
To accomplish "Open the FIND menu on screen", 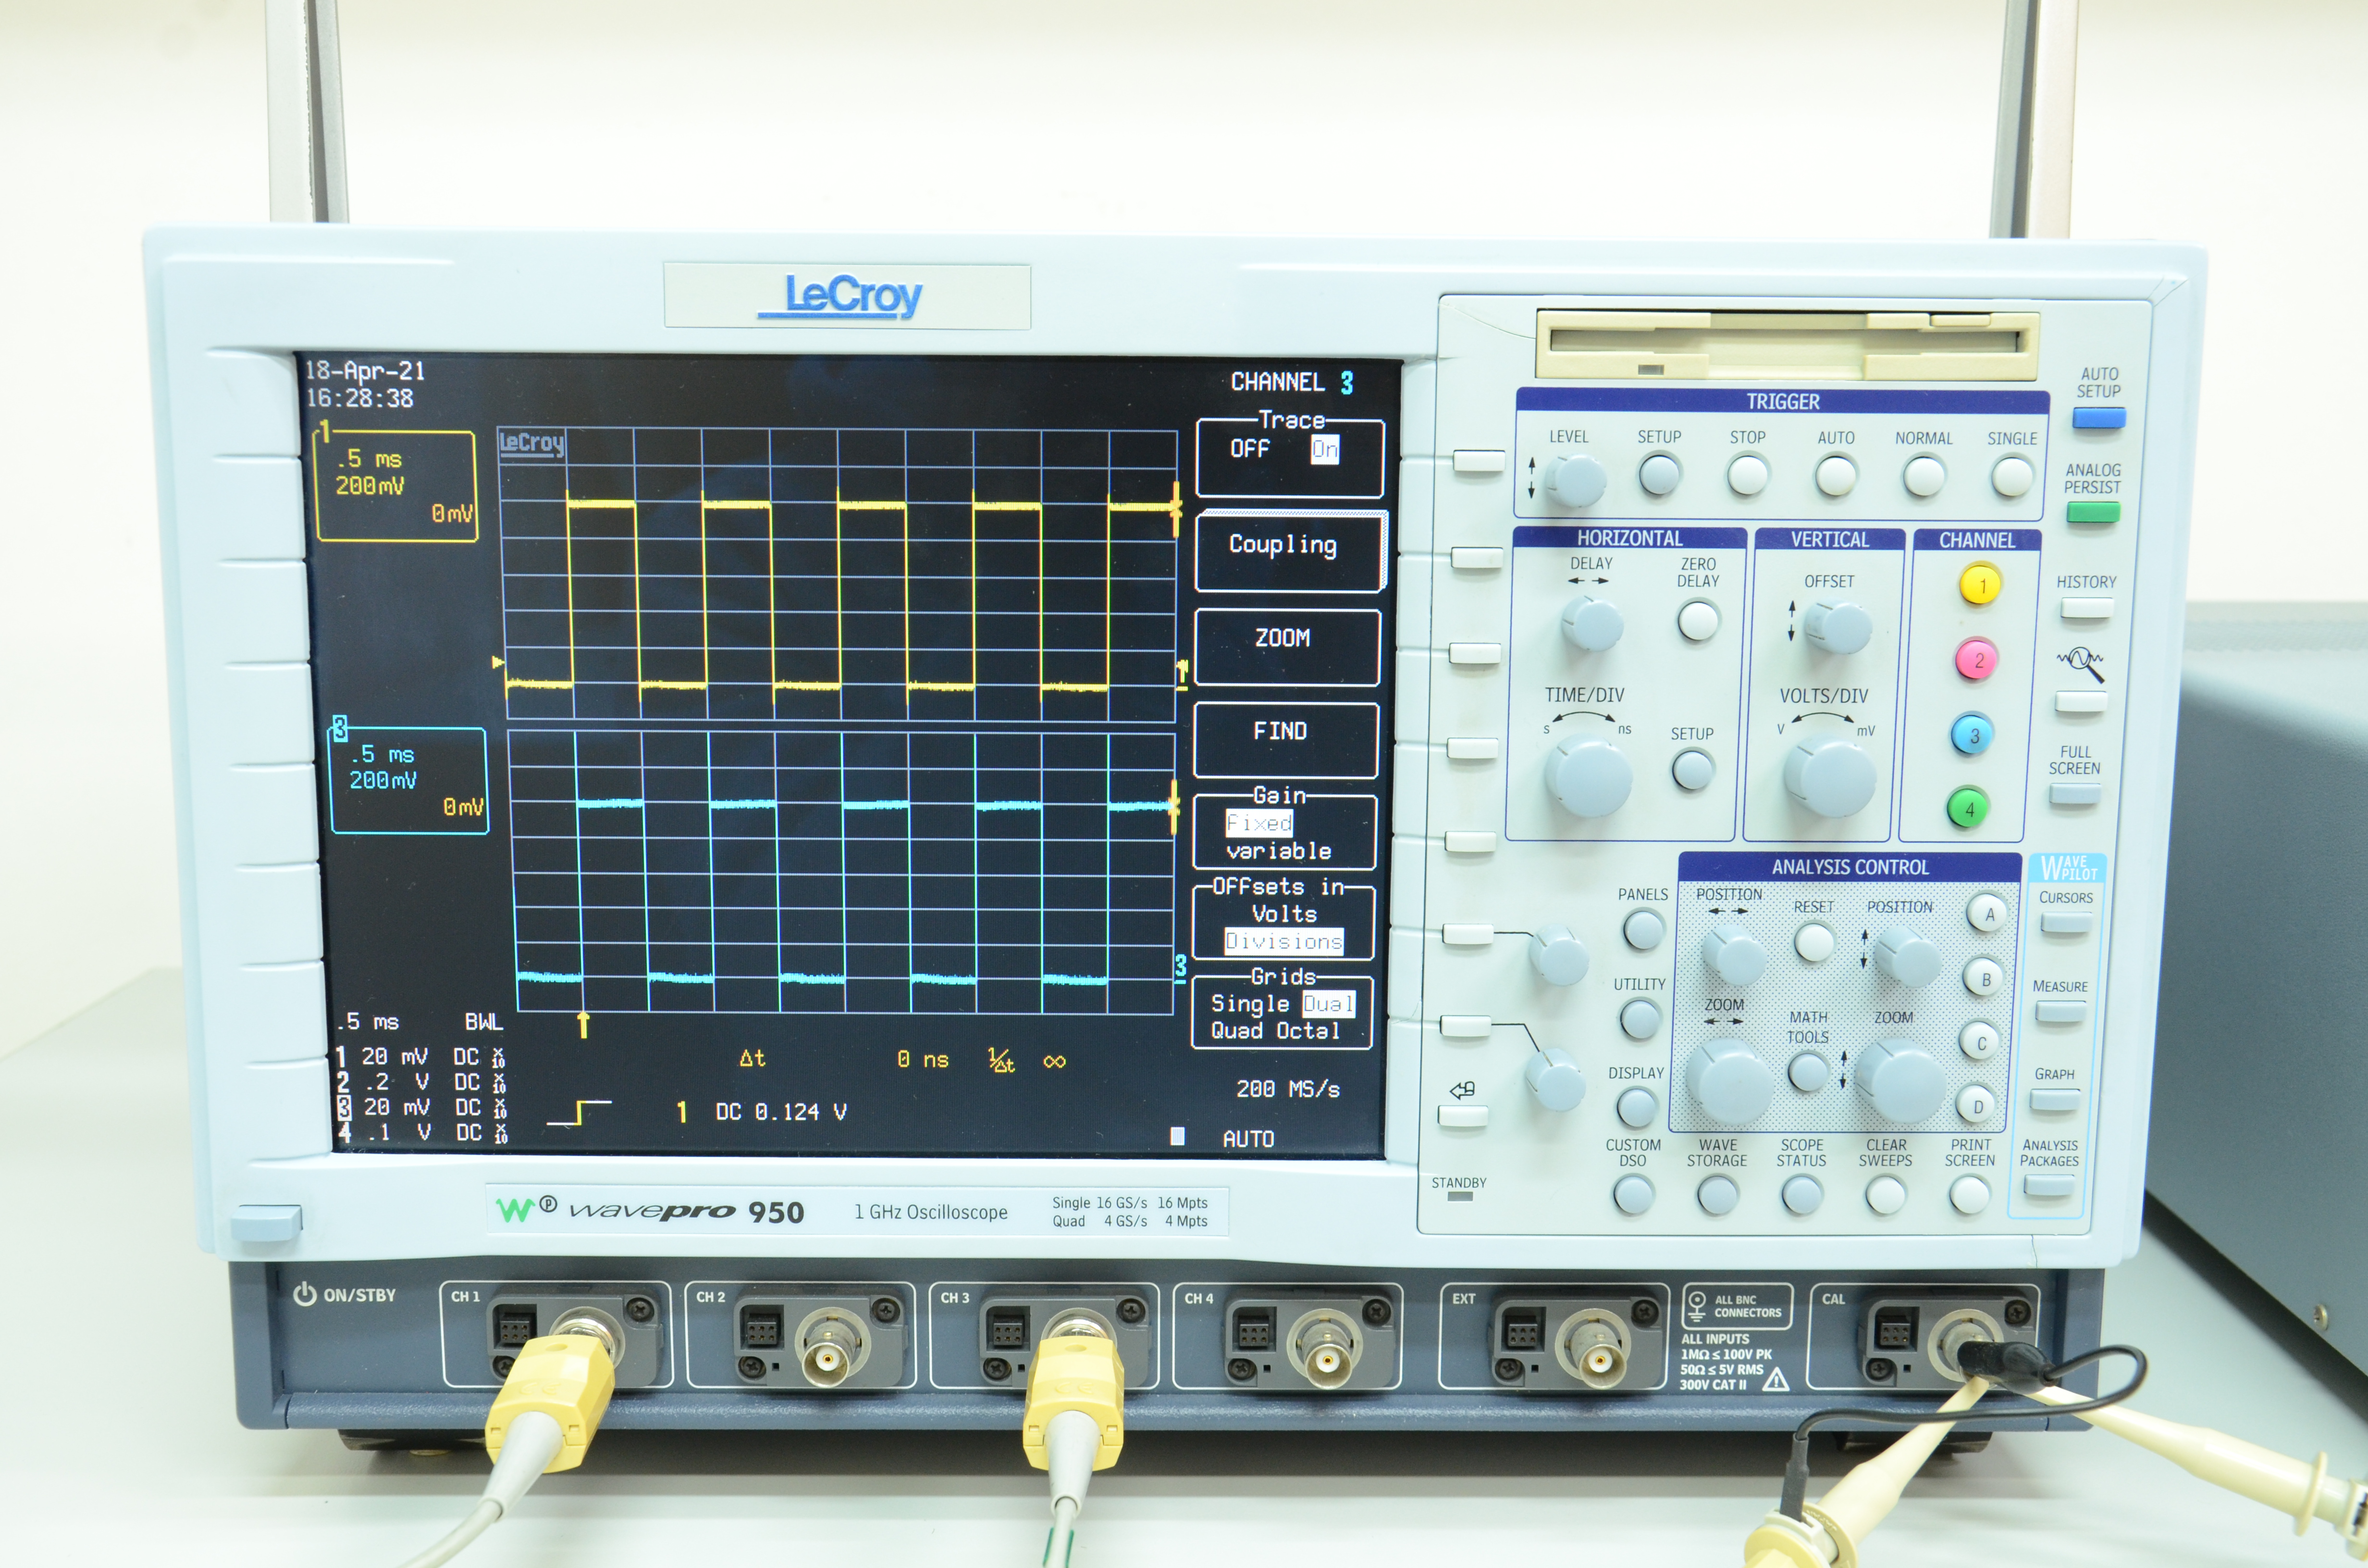I will [x=1280, y=731].
